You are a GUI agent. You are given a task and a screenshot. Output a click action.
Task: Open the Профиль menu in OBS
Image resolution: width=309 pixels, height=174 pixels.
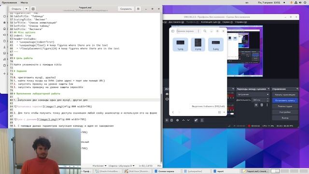click(x=192, y=22)
